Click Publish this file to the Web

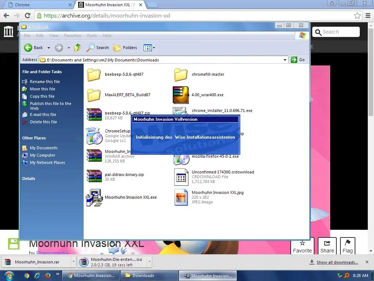[50, 106]
